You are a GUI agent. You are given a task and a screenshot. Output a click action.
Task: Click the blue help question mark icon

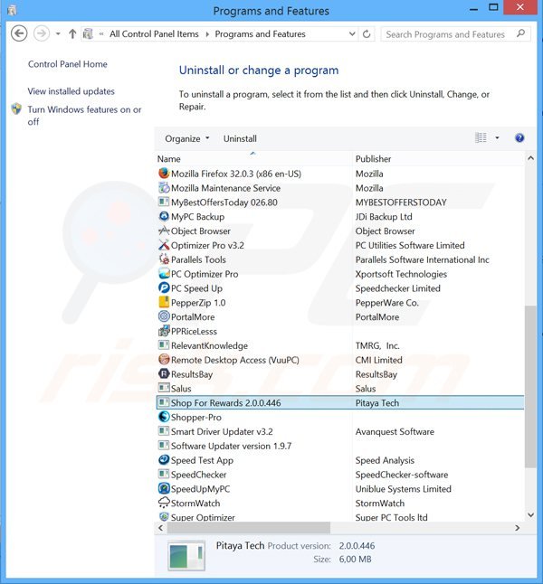click(519, 138)
